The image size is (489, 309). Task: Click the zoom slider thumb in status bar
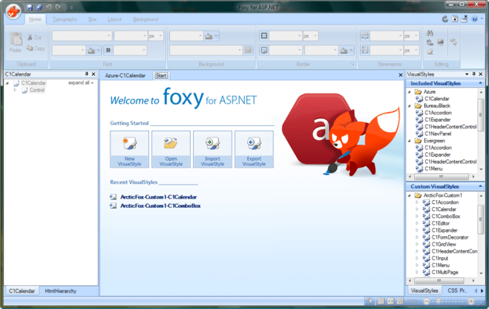coord(438,301)
